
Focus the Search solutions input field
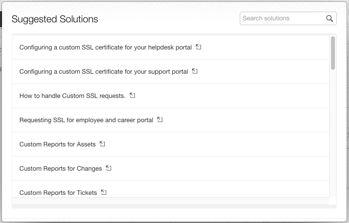pos(288,18)
